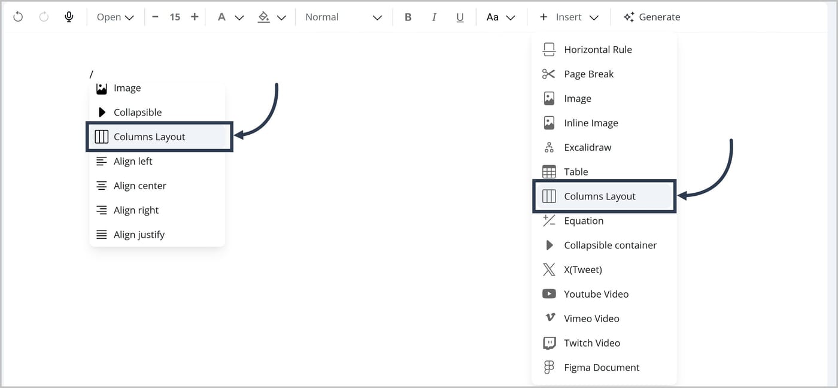Insert a Figma Document

click(x=604, y=368)
